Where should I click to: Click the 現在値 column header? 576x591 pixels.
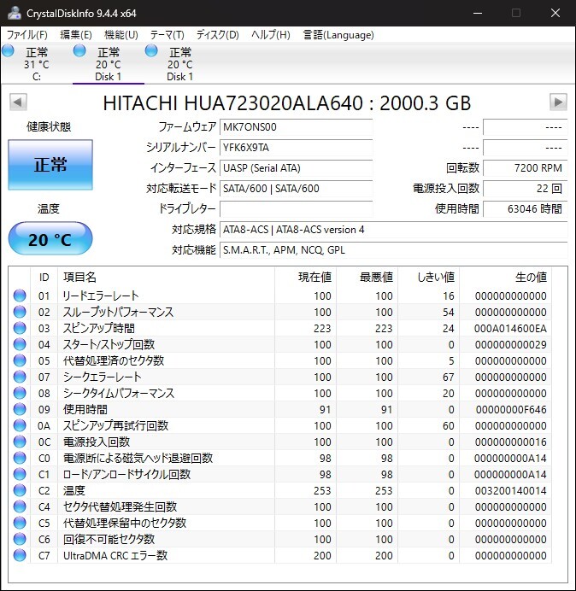306,278
